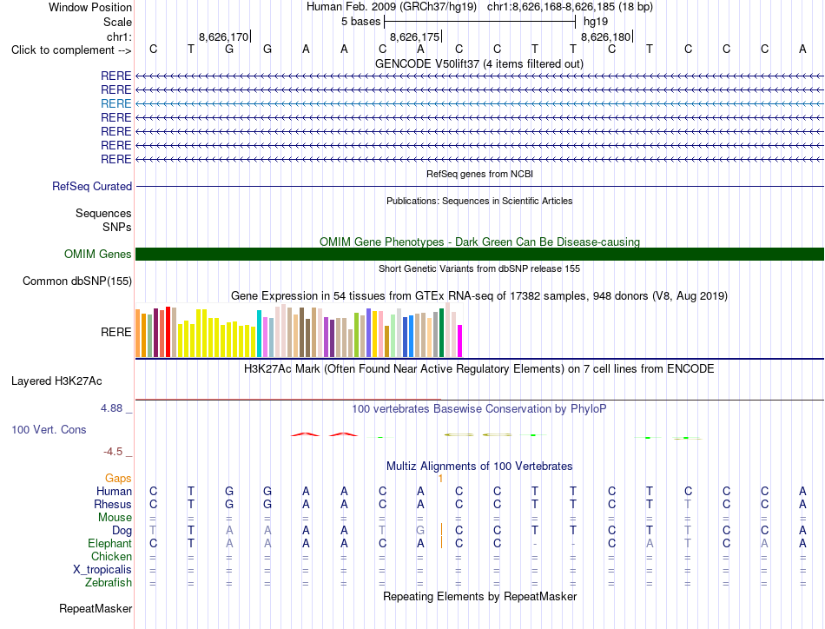
Task: Click the GTEx RERE expression label
Action: click(x=115, y=332)
